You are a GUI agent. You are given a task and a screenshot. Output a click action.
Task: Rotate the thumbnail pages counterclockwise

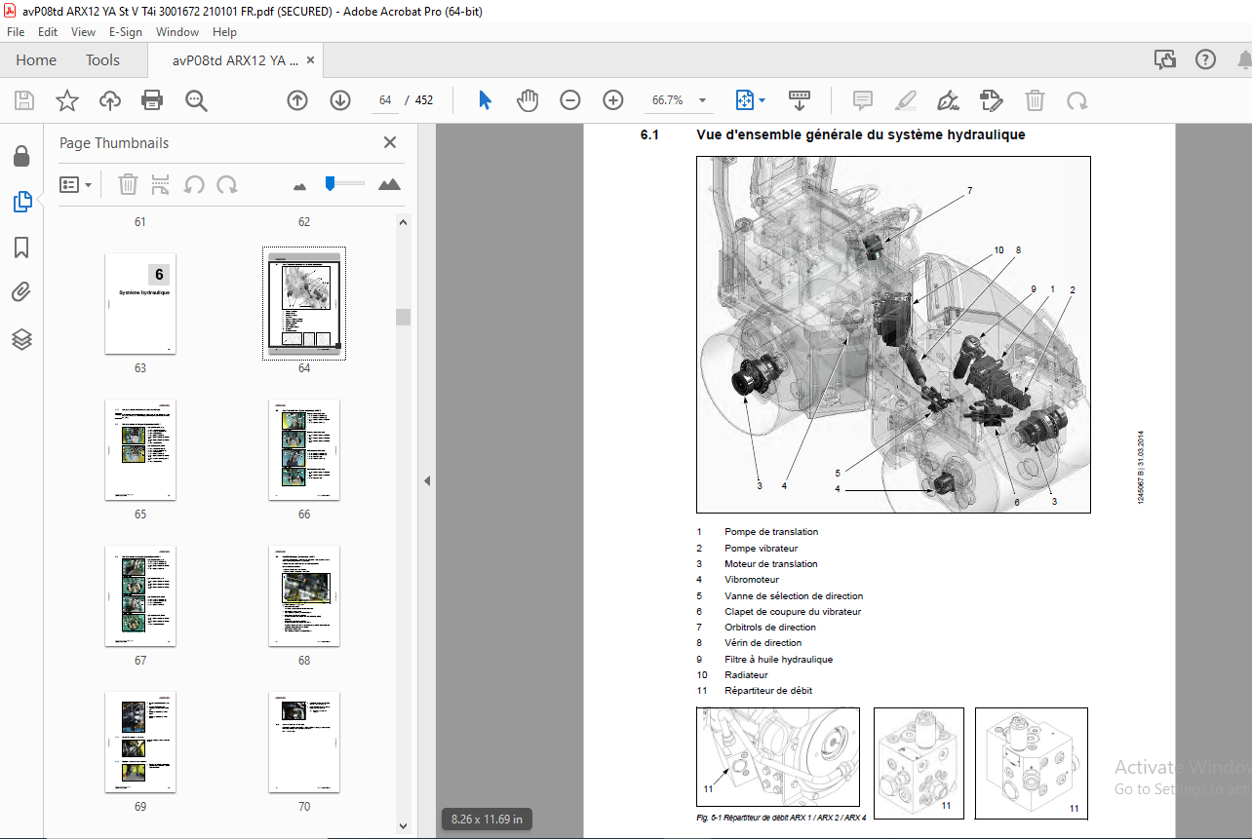(194, 184)
